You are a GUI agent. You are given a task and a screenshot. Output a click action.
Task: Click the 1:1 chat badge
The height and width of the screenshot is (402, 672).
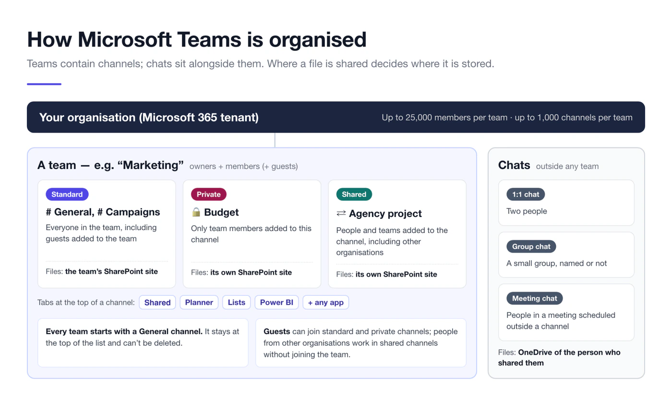point(526,194)
